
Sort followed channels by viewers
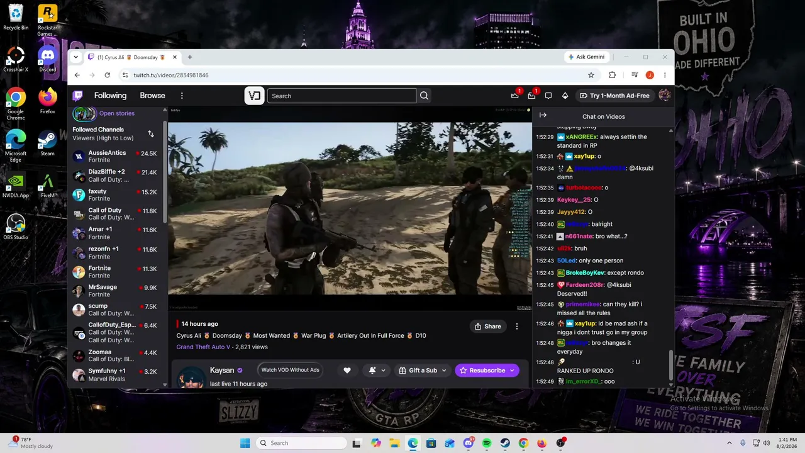(x=151, y=134)
